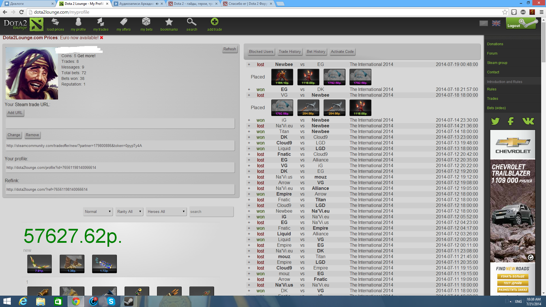Image resolution: width=546 pixels, height=307 pixels.
Task: Open the Donations sidebar link
Action: coord(495,44)
